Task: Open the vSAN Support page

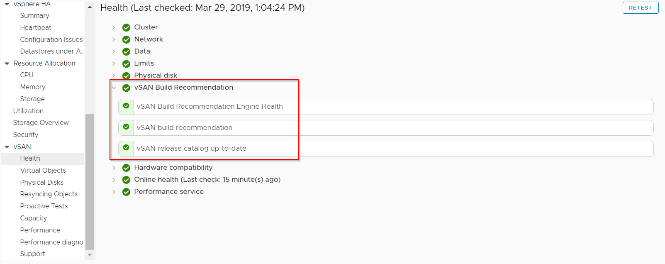Action: click(x=33, y=254)
